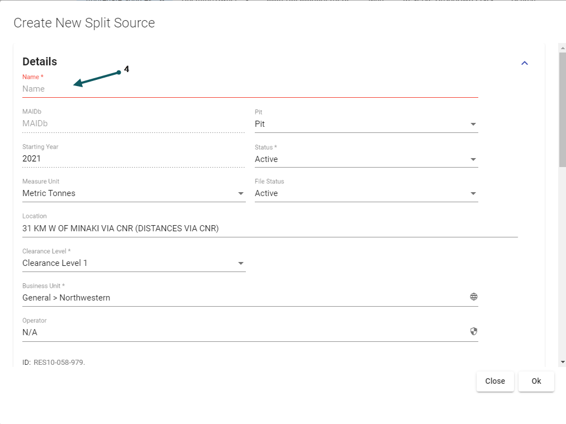The image size is (566, 424).
Task: Open the Status dropdown set to Active
Action: (366, 159)
